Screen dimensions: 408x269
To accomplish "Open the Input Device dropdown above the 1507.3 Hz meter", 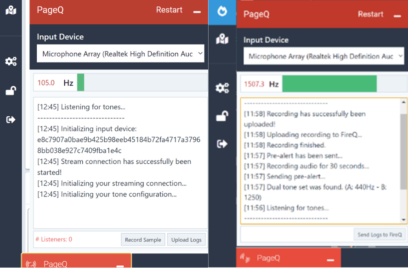I will click(323, 56).
